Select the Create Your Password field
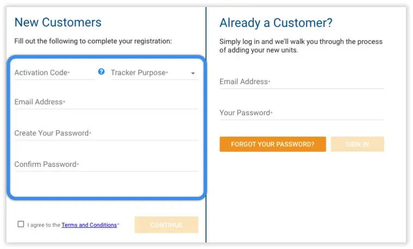413x249 pixels. [x=106, y=133]
